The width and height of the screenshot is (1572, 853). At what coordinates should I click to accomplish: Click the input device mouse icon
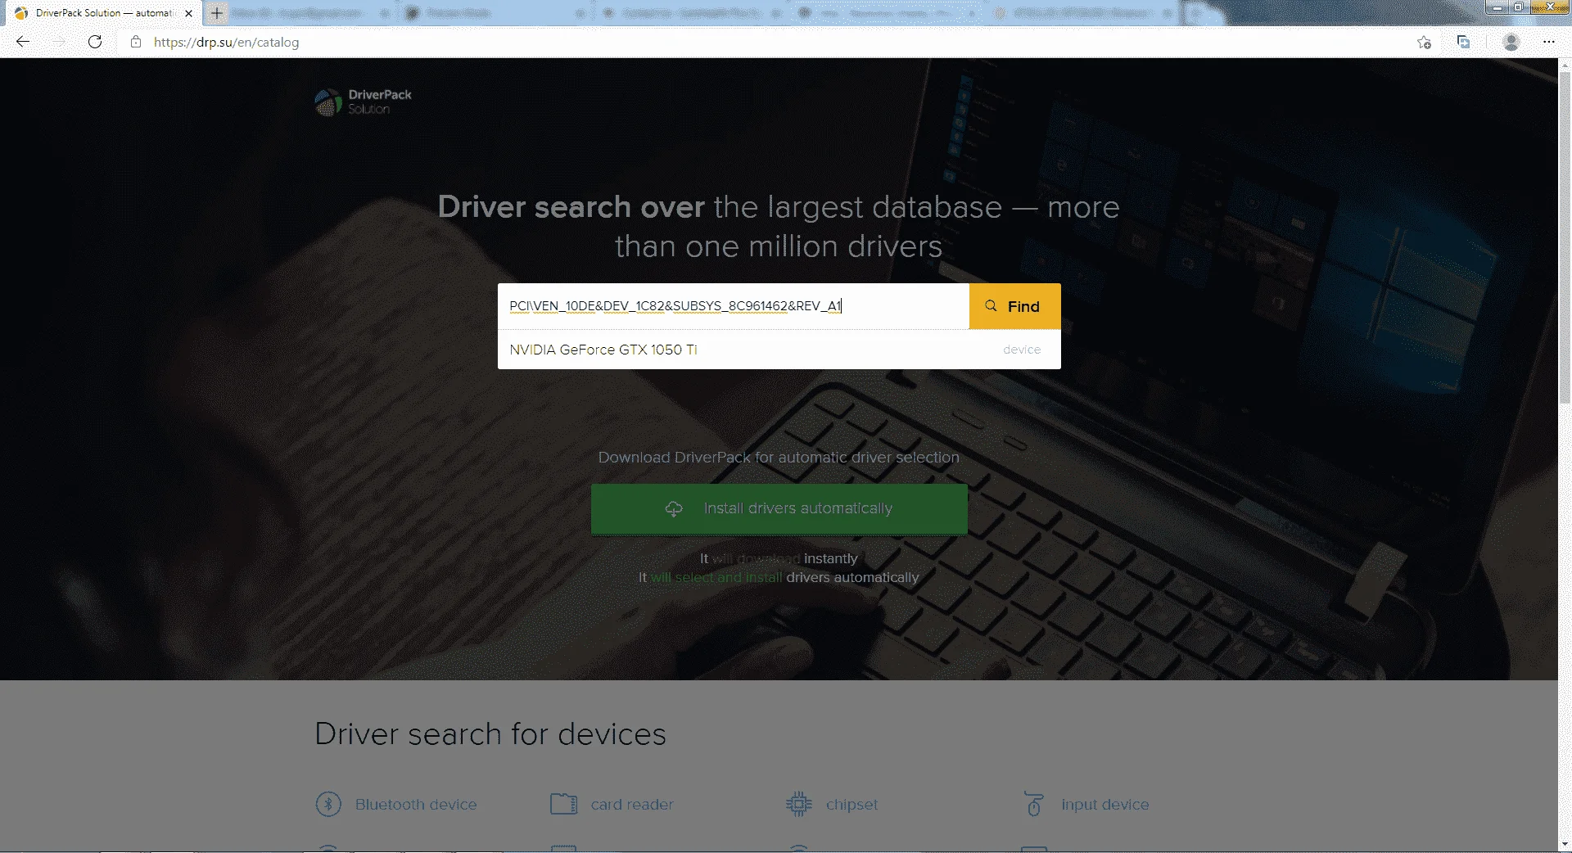click(1034, 804)
